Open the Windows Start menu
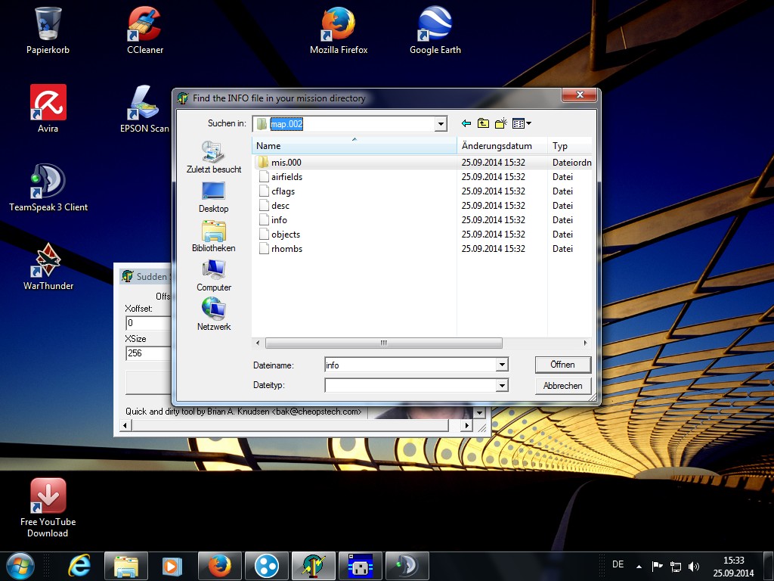The width and height of the screenshot is (774, 581). (x=20, y=566)
